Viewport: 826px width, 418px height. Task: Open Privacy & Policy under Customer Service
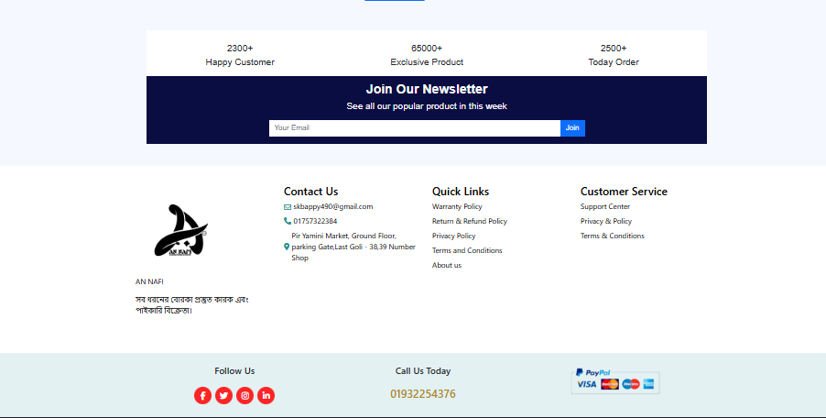point(605,222)
